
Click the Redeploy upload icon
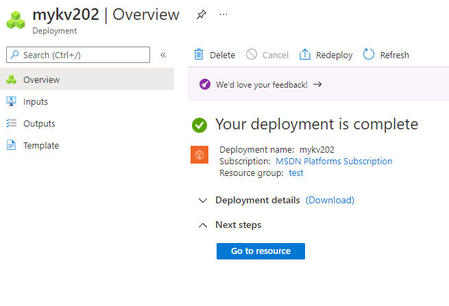click(304, 54)
